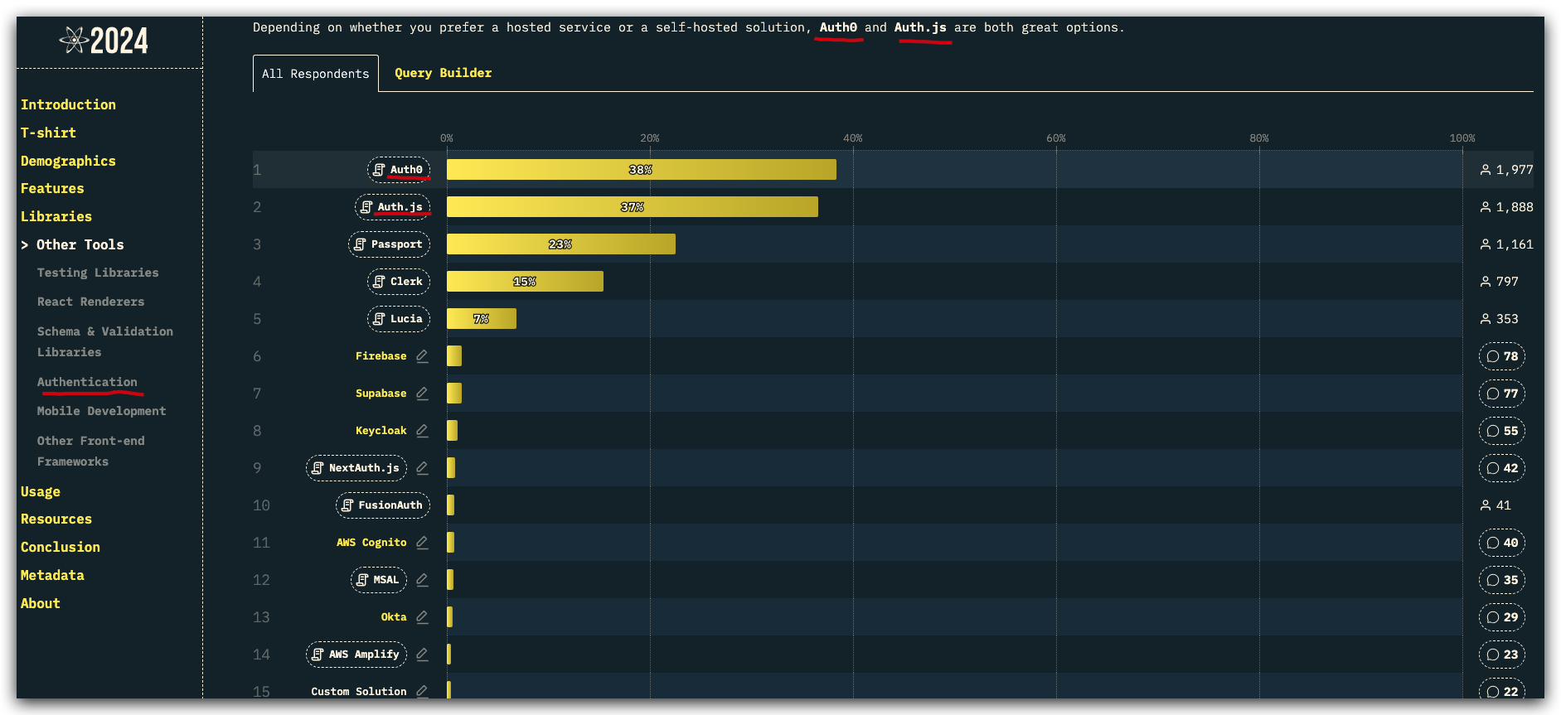The image size is (1561, 715).
Task: Open the Metadata page
Action: pos(52,575)
